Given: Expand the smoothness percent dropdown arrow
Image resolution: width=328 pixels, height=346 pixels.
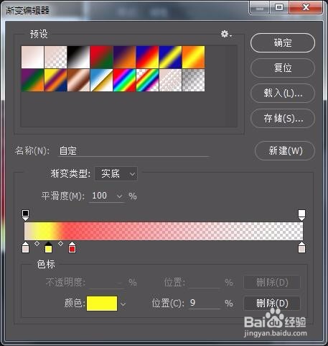Looking at the screenshot, I should pyautogui.click(x=119, y=196).
